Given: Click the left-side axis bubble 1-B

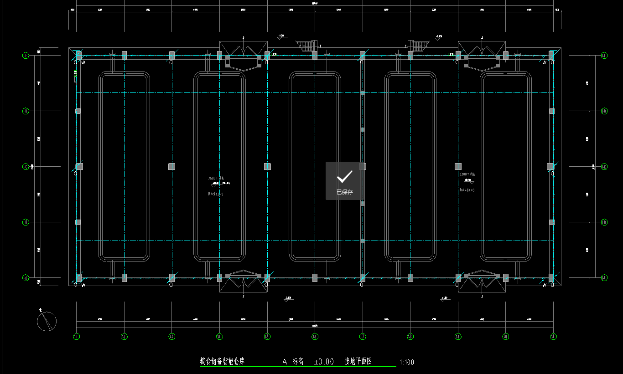Looking at the screenshot, I should coord(26,222).
